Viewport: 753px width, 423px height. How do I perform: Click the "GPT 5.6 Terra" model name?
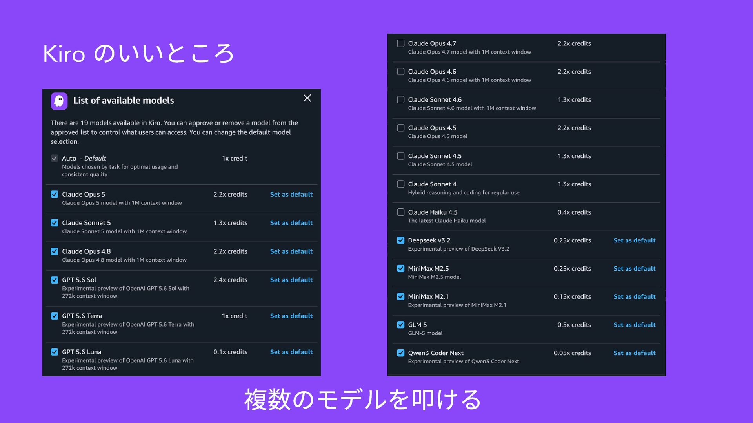pyautogui.click(x=82, y=316)
